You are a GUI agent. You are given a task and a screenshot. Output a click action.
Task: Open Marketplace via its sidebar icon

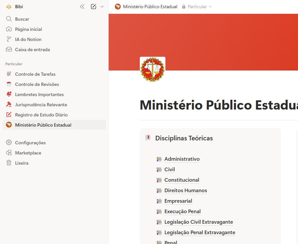(x=9, y=152)
